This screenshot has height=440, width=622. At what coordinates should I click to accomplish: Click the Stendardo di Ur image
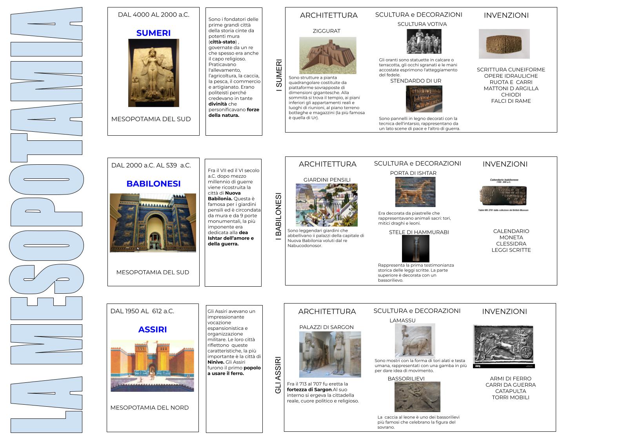click(x=424, y=99)
